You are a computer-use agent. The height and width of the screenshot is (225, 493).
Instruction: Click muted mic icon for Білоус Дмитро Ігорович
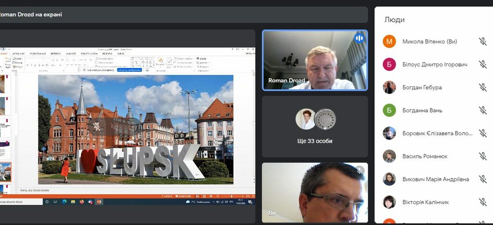482,64
